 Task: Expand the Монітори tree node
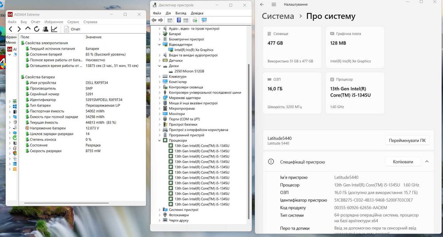[159, 114]
